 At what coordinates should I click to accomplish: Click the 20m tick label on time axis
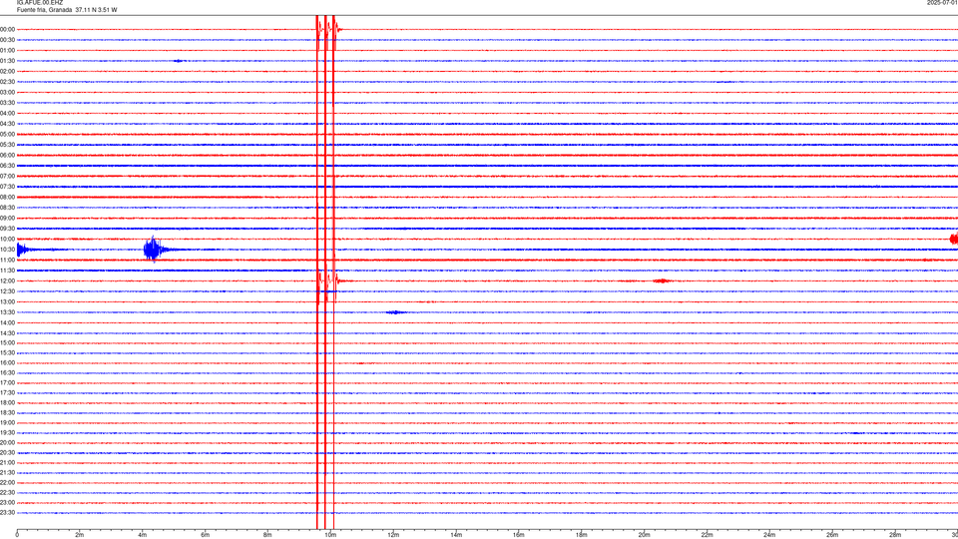(x=644, y=535)
